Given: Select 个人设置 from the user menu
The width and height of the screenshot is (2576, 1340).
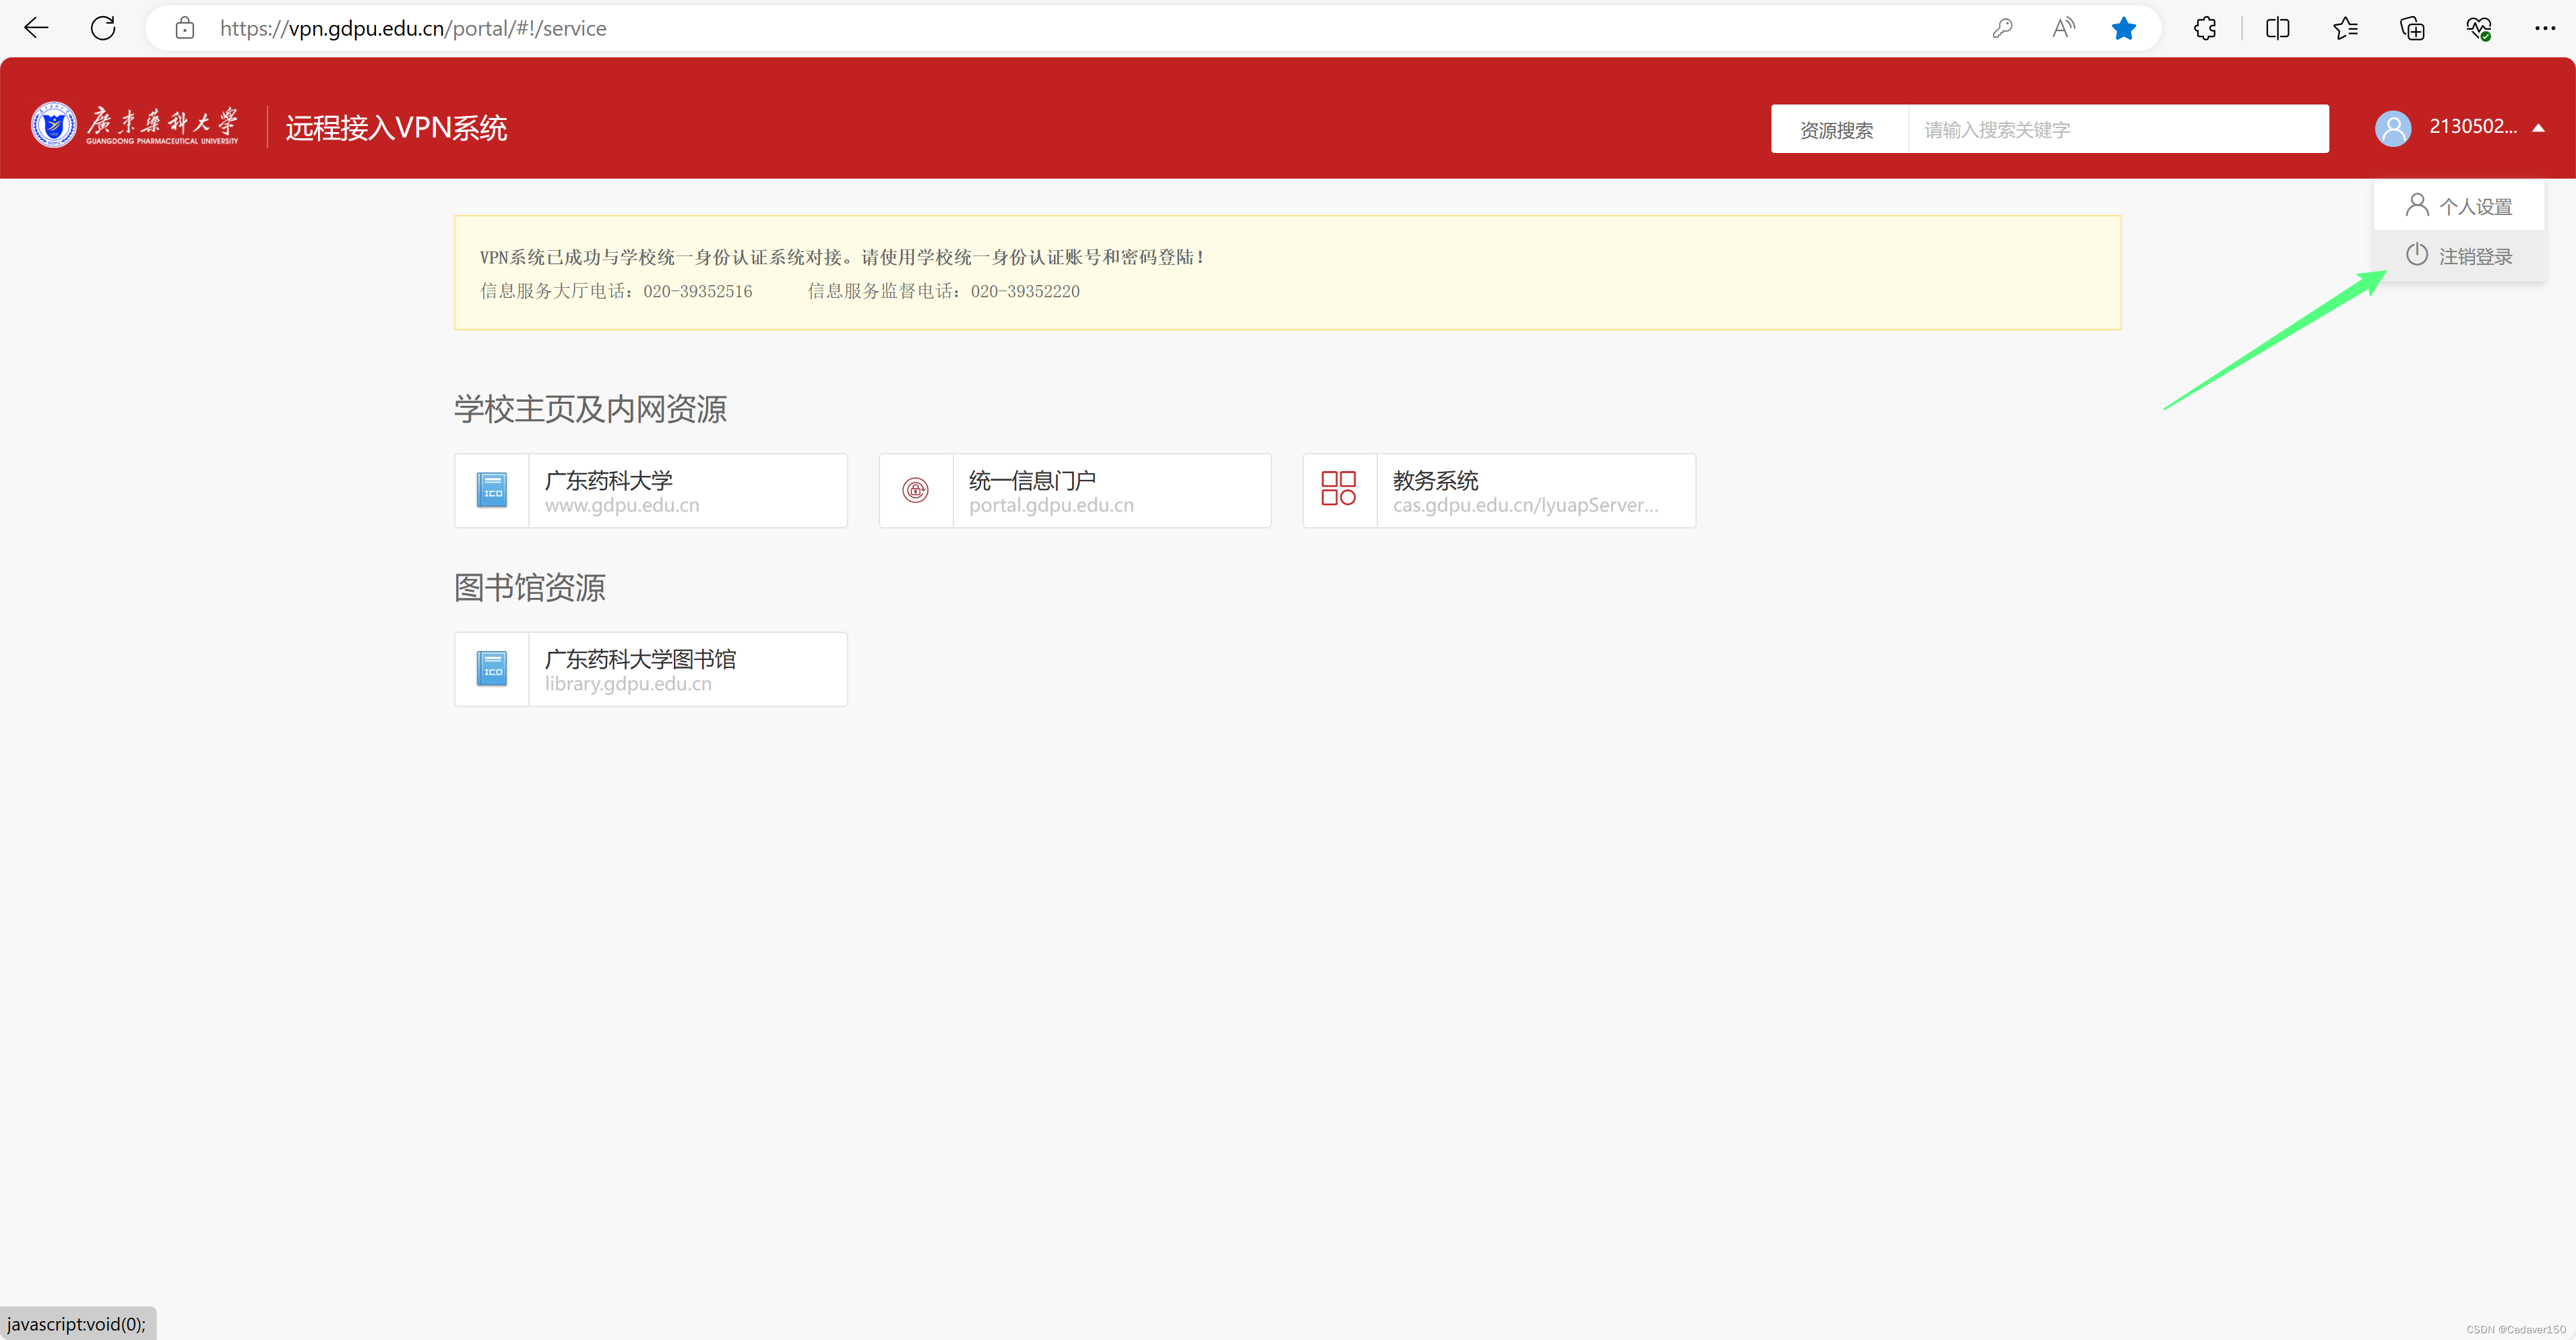Looking at the screenshot, I should [2459, 206].
